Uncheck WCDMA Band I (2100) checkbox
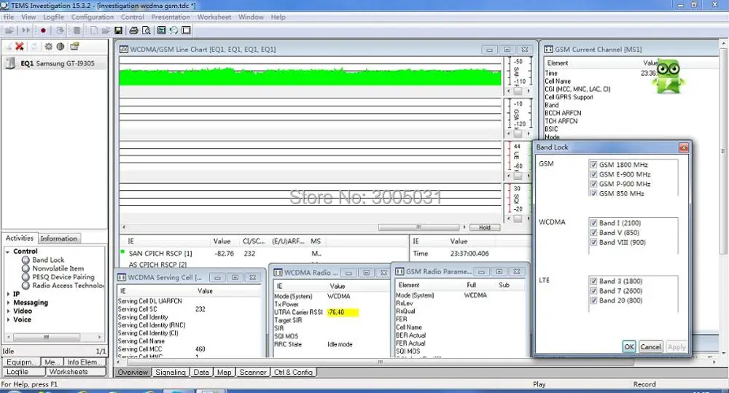729x393 pixels. point(593,223)
